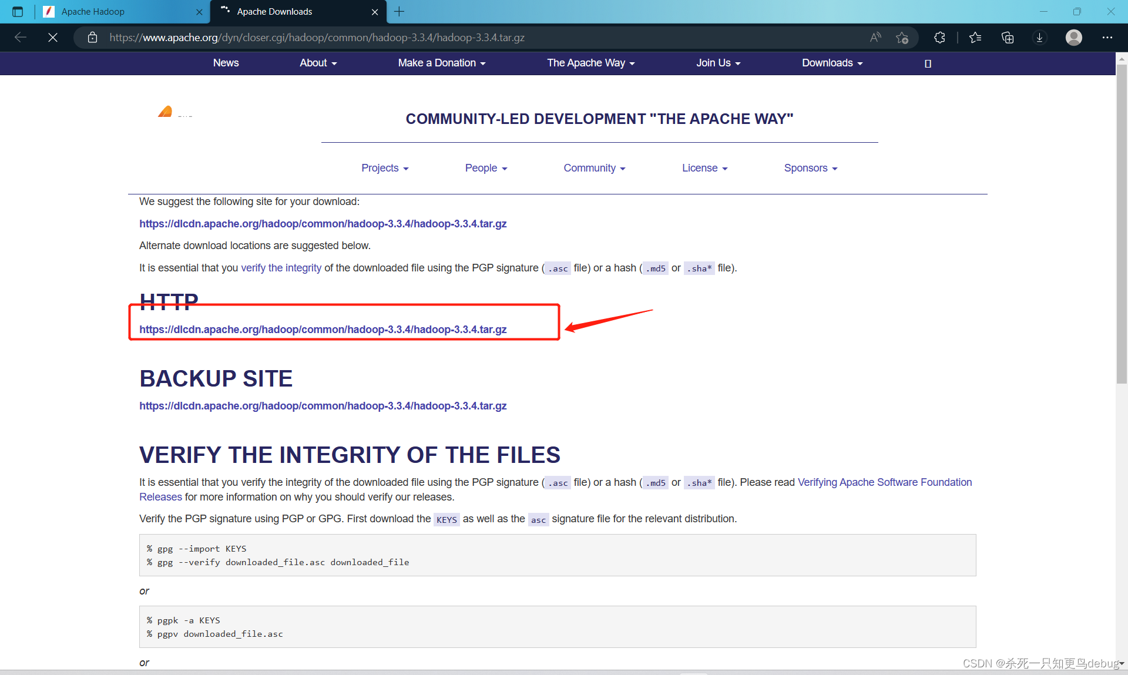Open the browser Extensions puzzle icon
This screenshot has width=1128, height=675.
click(x=939, y=38)
